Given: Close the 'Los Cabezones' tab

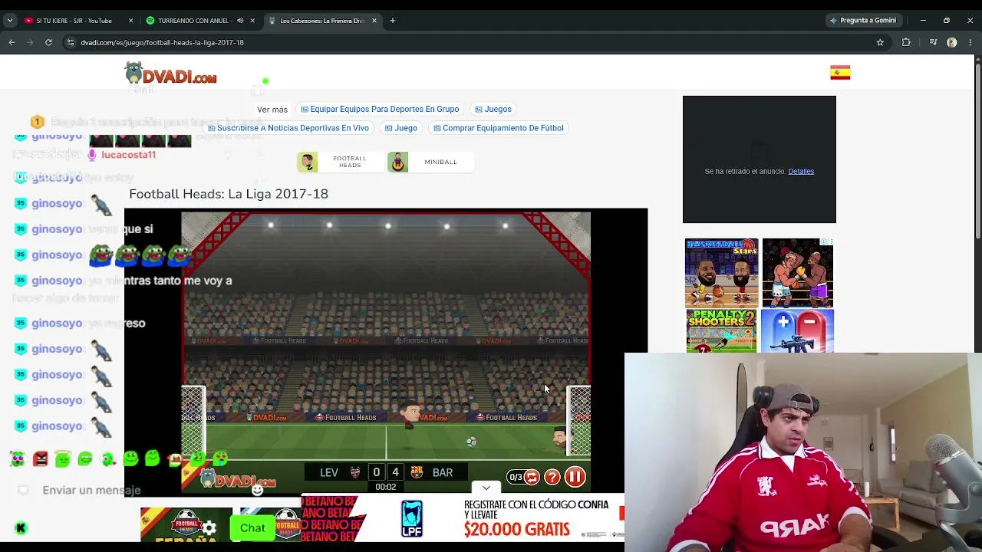Looking at the screenshot, I should (x=374, y=21).
